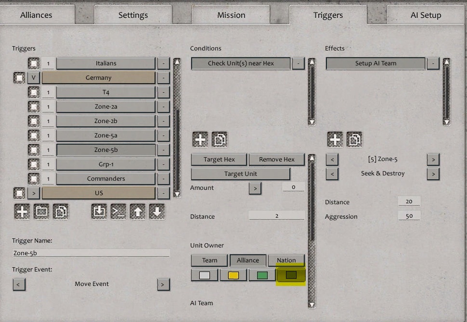The width and height of the screenshot is (467, 322).
Task: Set Unit Owner to Nation
Action: [286, 260]
